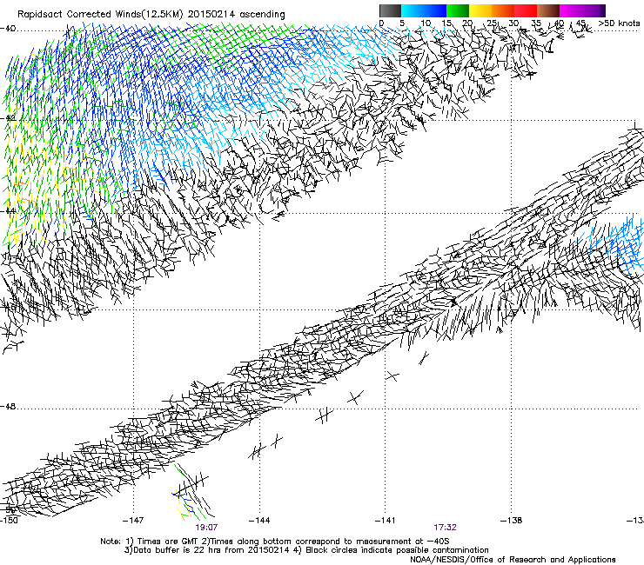Click the 'Data buffer is 22 hrs' note
The image size is (644, 565).
(206, 550)
